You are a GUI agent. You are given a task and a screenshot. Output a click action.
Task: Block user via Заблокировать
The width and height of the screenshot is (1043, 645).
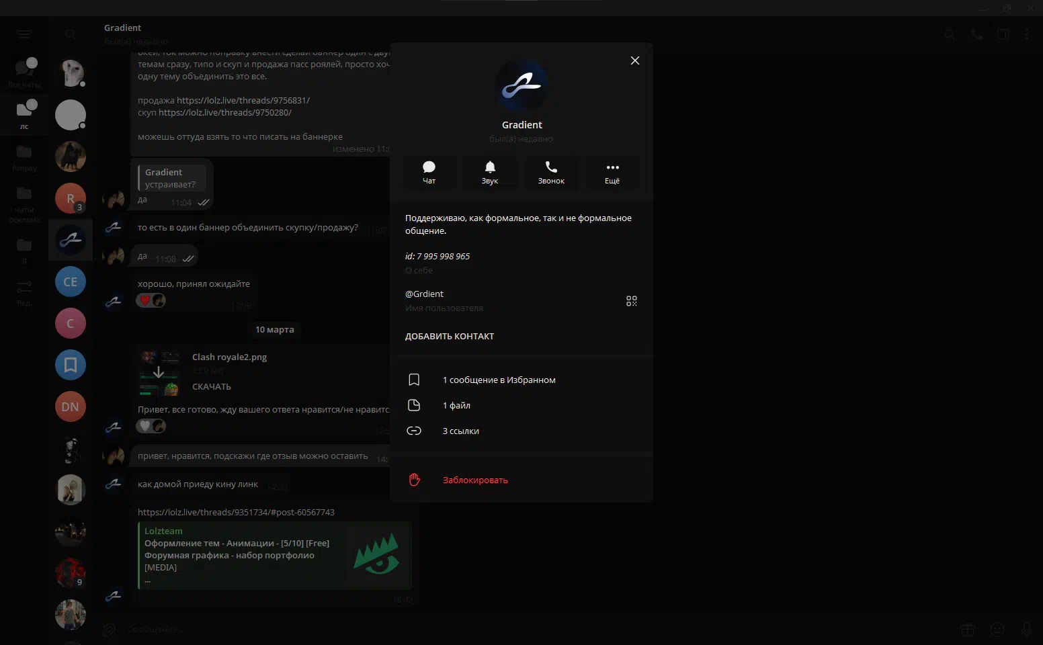pos(474,480)
